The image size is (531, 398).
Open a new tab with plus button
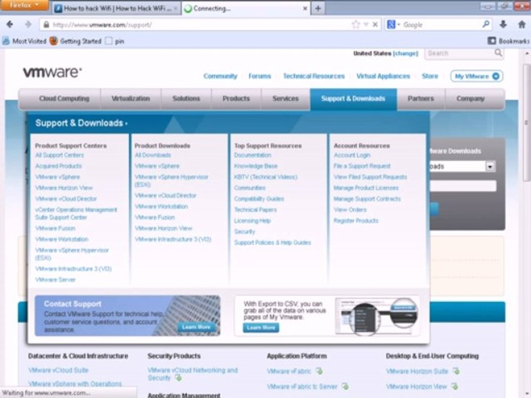(317, 8)
